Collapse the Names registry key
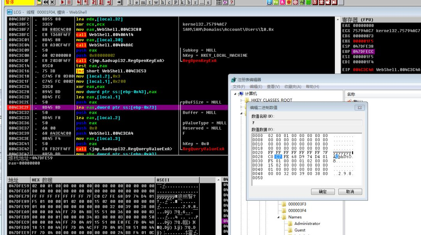 (x=279, y=217)
